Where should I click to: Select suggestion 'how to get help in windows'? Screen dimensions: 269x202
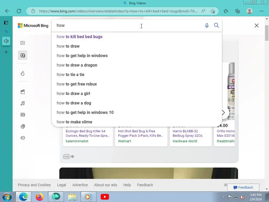[x=137, y=56]
